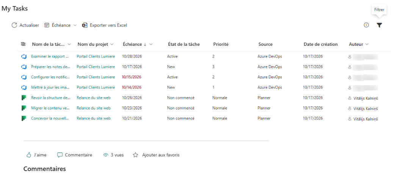Click Planner icon for Migrer le contenu
The image size is (394, 176).
tap(24, 108)
